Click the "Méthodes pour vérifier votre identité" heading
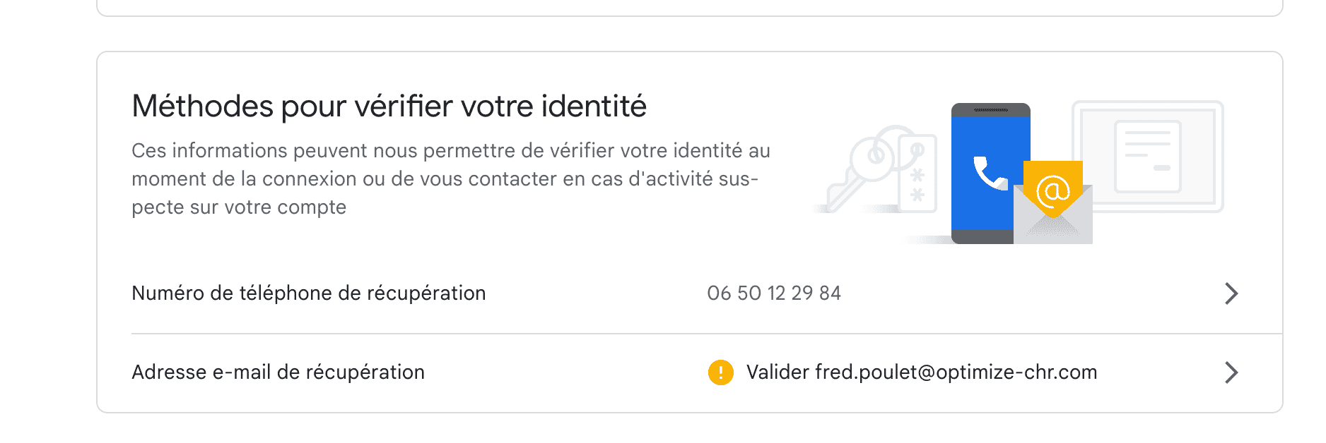Screen dimensions: 1326x443 point(389,107)
